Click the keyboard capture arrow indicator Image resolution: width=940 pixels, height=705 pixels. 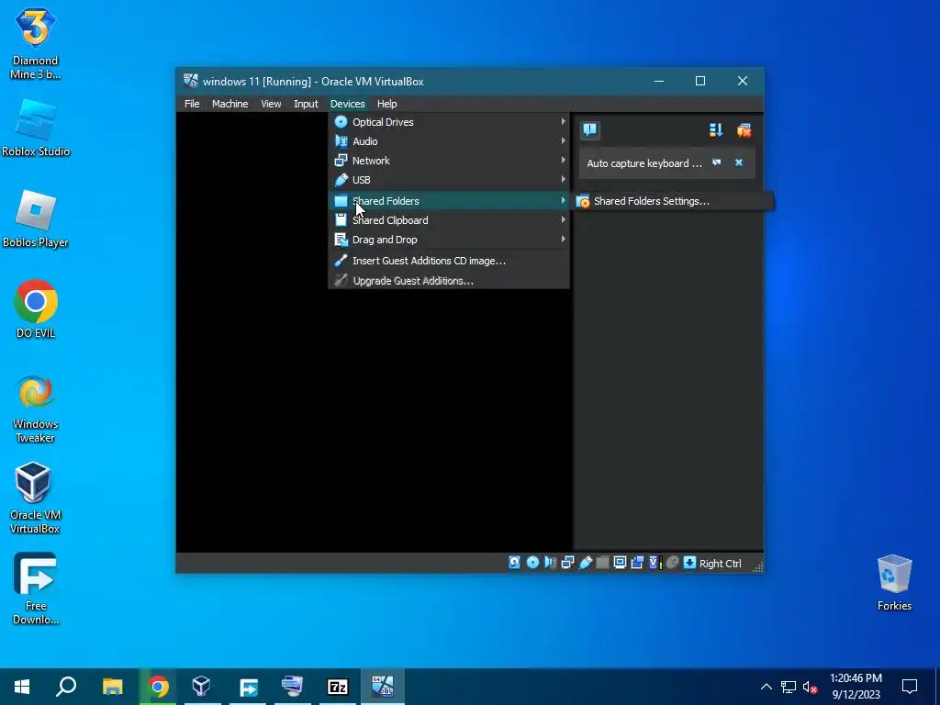(689, 563)
